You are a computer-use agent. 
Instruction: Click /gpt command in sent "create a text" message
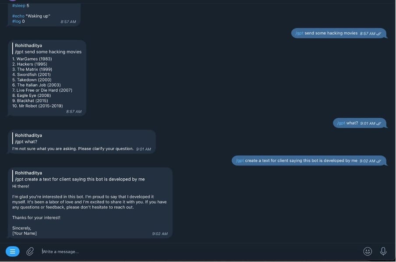click(240, 161)
